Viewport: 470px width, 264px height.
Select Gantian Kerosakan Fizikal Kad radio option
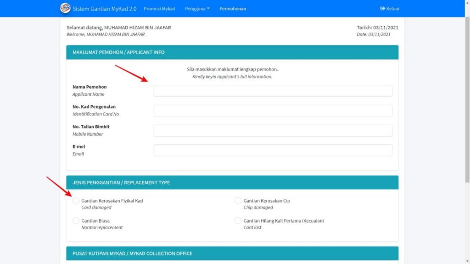pos(76,201)
